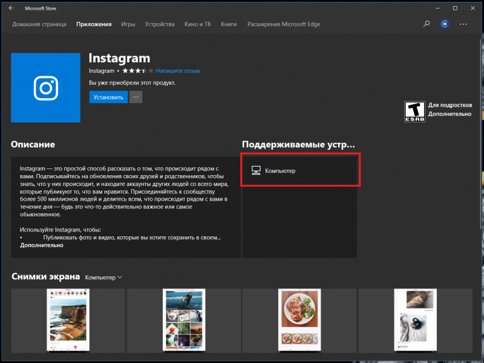This screenshot has height=363, width=484.
Task: Click the Для подростков rating text
Action: (x=450, y=105)
